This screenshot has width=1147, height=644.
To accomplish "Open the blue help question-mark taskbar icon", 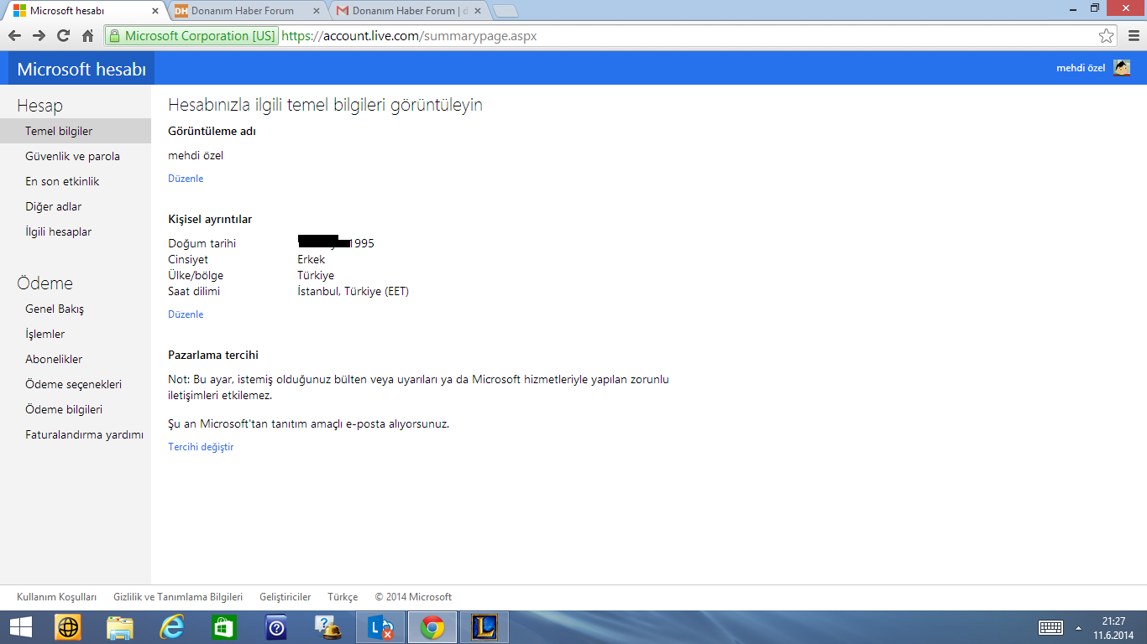I will [276, 627].
